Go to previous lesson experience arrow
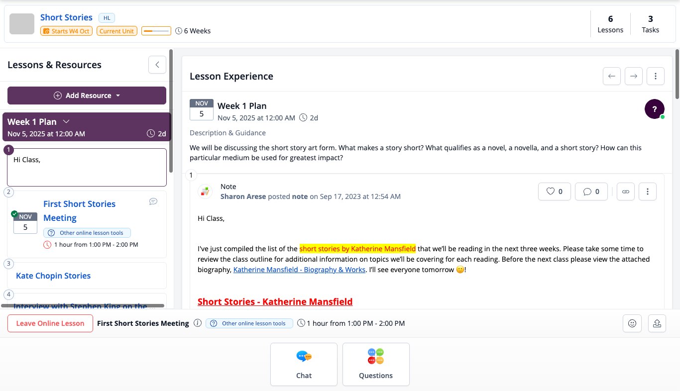 pos(612,76)
